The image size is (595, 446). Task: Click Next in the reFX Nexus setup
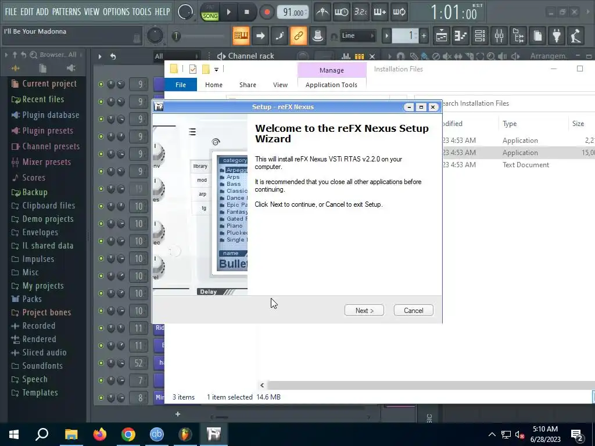(364, 310)
